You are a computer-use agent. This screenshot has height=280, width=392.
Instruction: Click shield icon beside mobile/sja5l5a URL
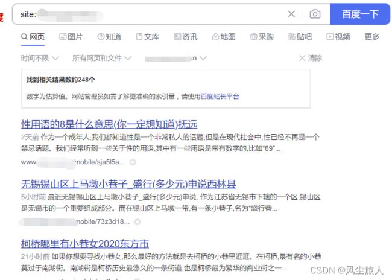coord(133,162)
